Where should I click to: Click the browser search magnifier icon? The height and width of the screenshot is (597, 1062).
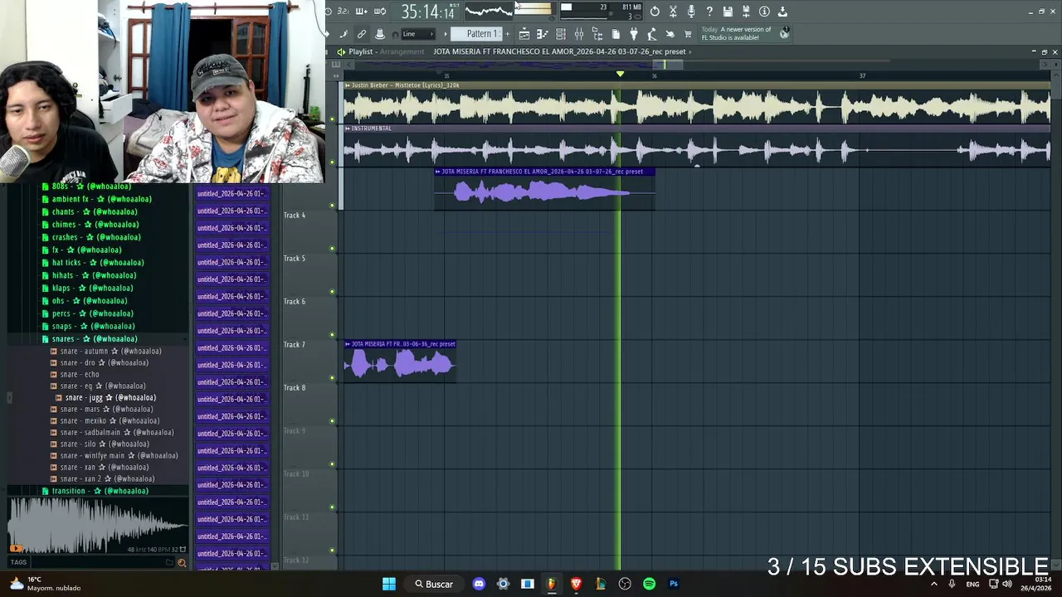pyautogui.click(x=182, y=563)
